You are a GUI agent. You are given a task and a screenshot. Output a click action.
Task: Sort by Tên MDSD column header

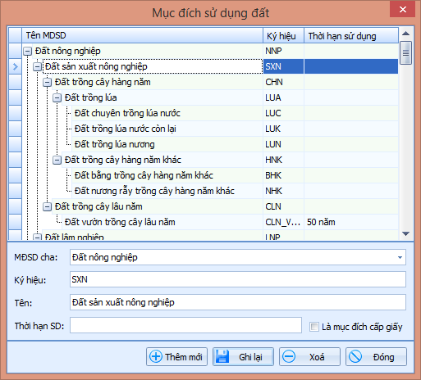coord(142,35)
